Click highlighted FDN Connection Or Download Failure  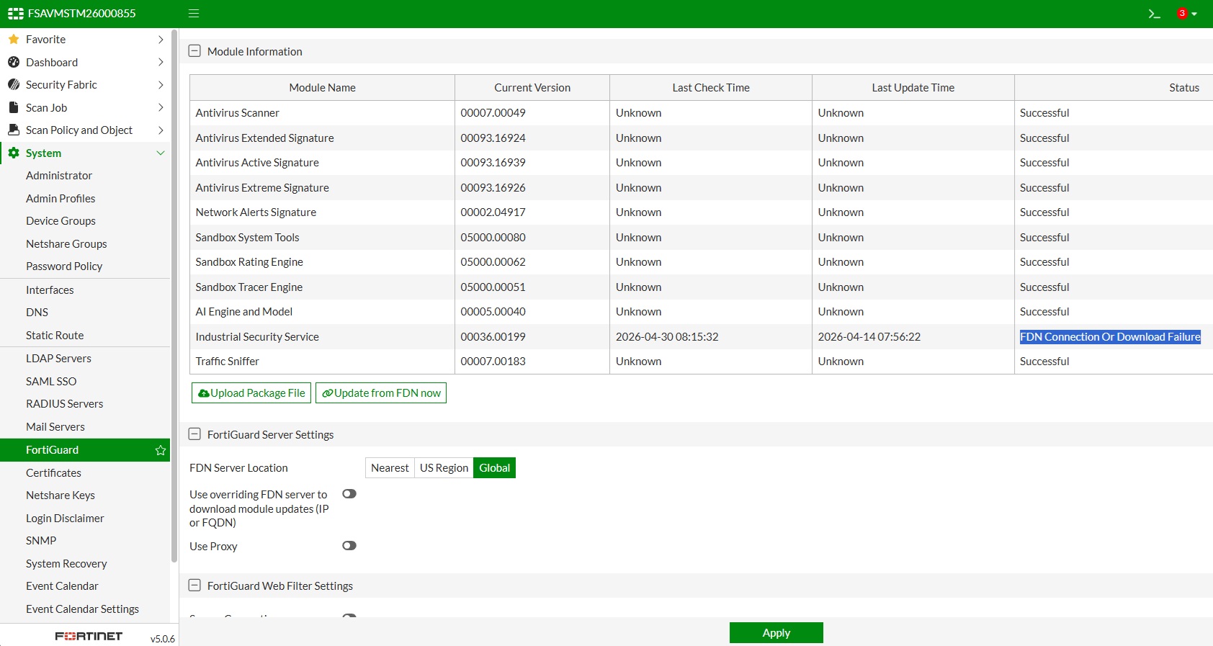click(1110, 337)
